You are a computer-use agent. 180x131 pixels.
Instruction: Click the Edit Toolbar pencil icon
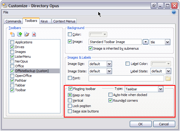[x=27, y=34]
